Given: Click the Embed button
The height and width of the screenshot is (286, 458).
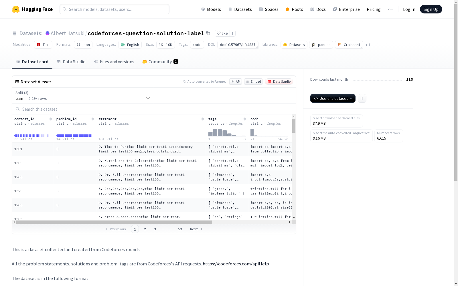Looking at the screenshot, I should 253,82.
